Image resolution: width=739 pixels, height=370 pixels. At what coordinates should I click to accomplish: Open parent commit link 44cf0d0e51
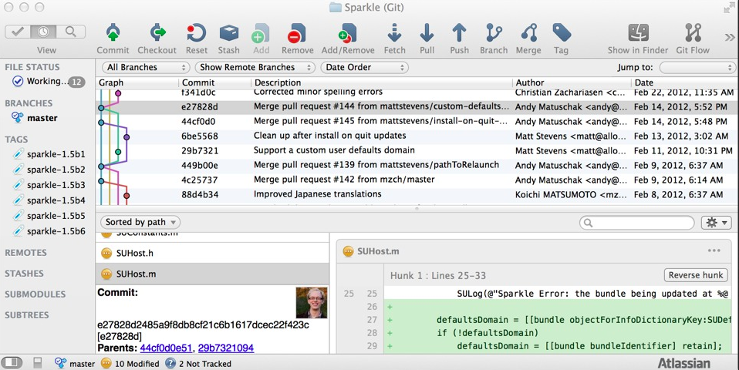point(166,348)
